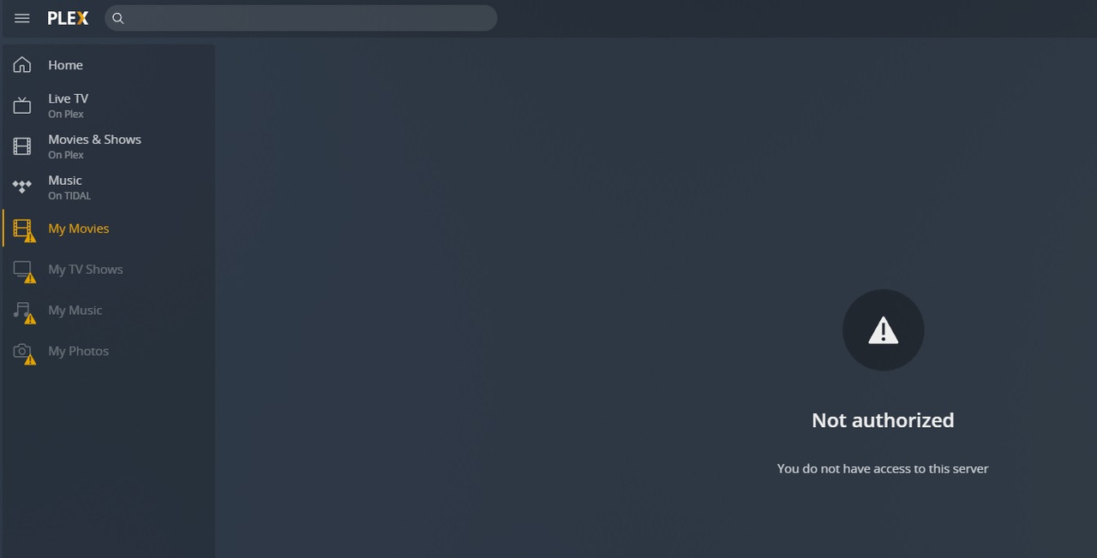The width and height of the screenshot is (1097, 558).
Task: Click the My Music note icon
Action: pos(22,311)
